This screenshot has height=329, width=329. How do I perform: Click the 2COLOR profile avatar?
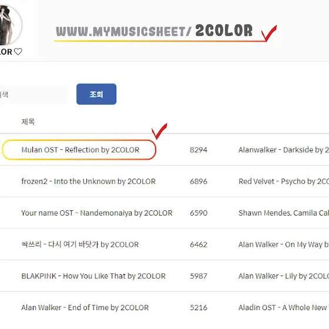pyautogui.click(x=11, y=25)
